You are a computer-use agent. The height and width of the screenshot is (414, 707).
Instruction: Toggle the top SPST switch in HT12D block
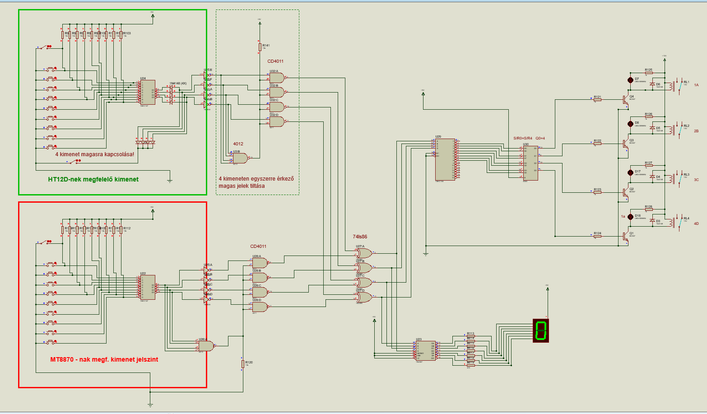45,47
